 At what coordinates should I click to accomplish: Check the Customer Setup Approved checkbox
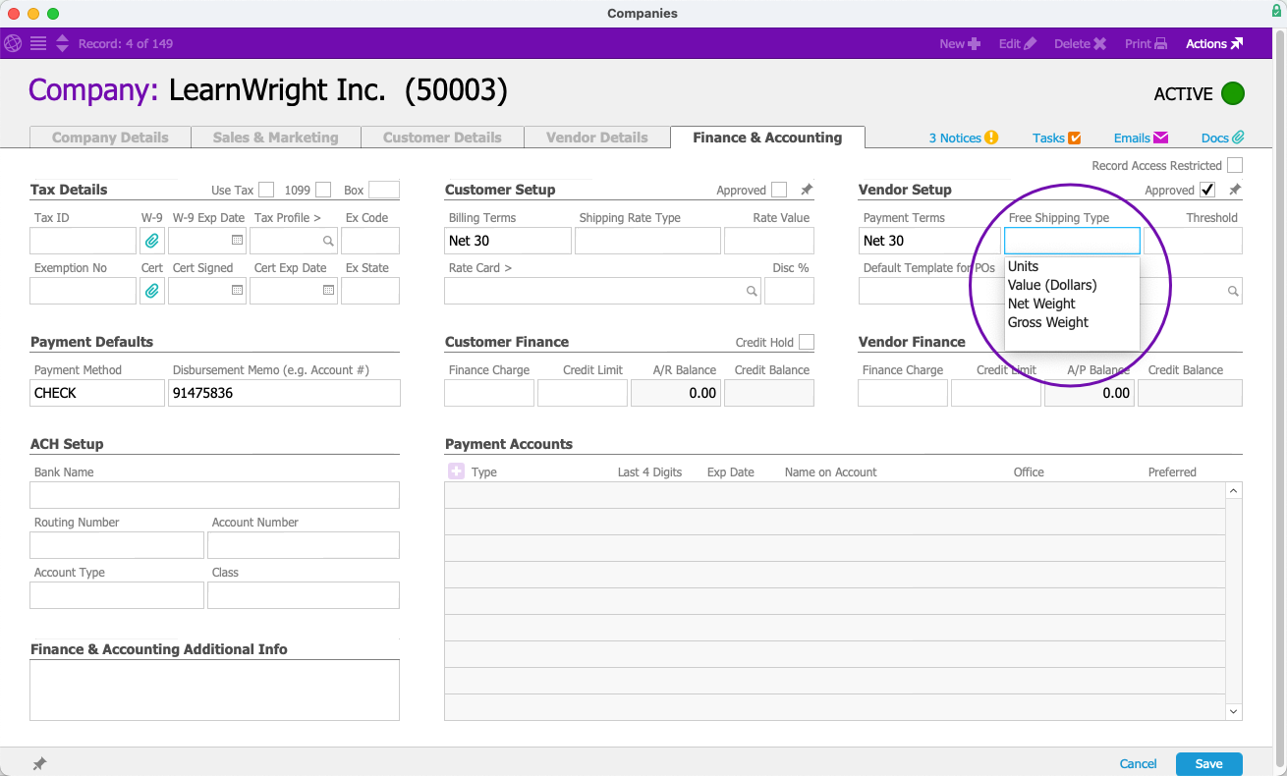pos(779,190)
